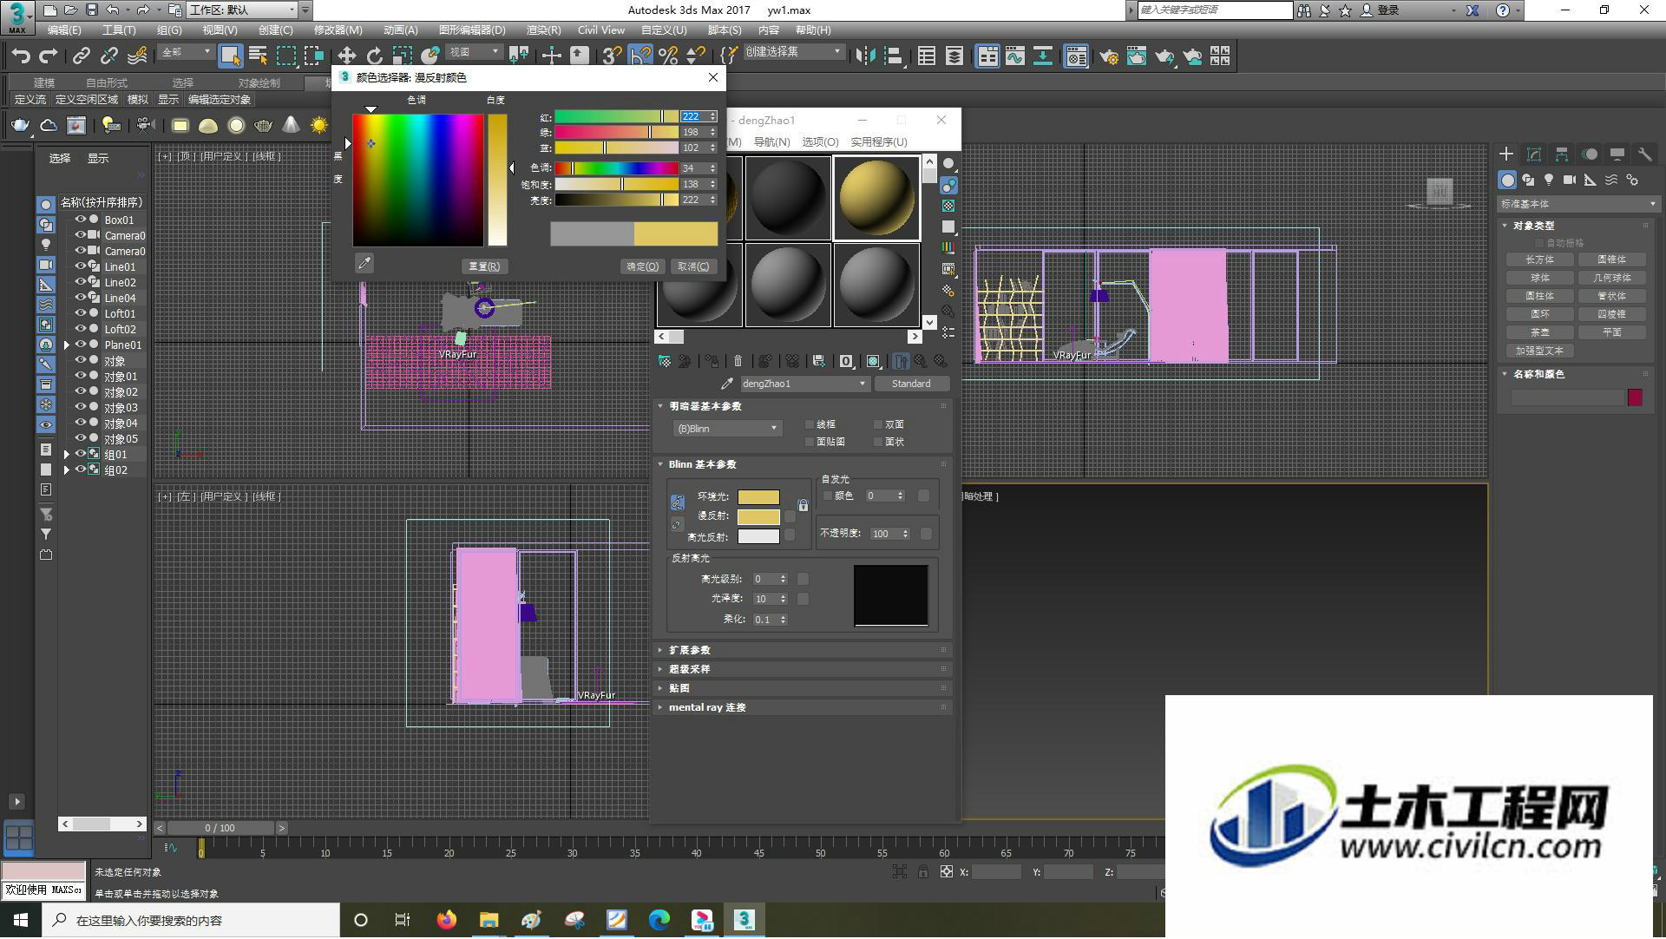Screen dimensions: 1666x939
Task: Expand the 组01 tree item
Action: 66,454
